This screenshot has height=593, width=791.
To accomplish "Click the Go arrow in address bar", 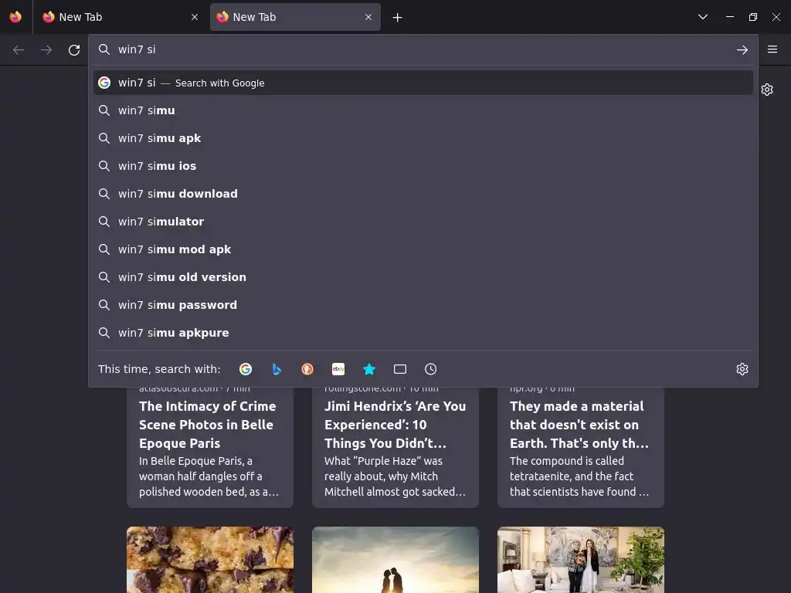I will pos(742,50).
